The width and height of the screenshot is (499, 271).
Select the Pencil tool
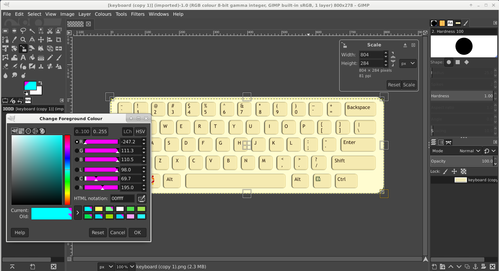click(49, 58)
